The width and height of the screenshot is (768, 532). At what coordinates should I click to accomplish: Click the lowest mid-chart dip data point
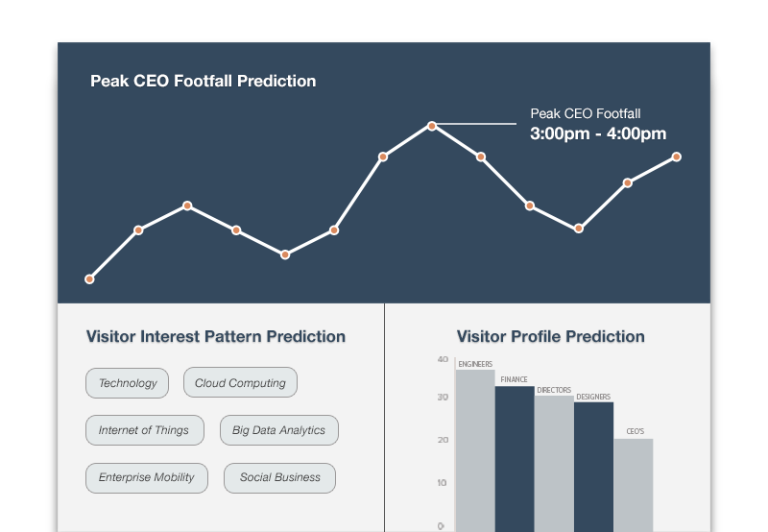click(x=285, y=254)
